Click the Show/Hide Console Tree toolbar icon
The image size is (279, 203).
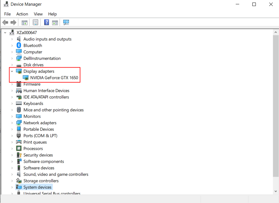(25, 22)
